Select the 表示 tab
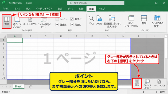168x94 pixels. click(91, 9)
